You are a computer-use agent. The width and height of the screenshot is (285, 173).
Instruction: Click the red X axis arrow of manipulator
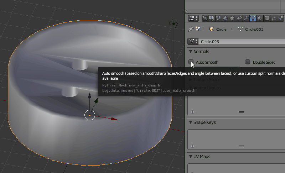[114, 119]
